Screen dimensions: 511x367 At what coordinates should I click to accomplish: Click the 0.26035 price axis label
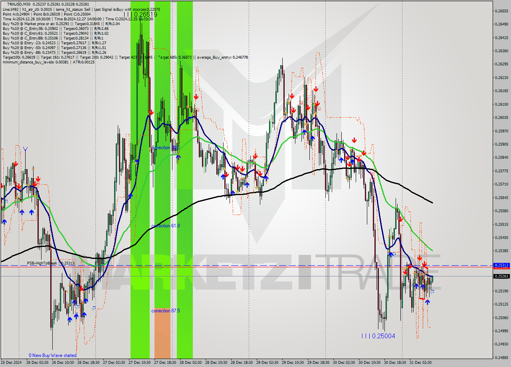pos(501,118)
